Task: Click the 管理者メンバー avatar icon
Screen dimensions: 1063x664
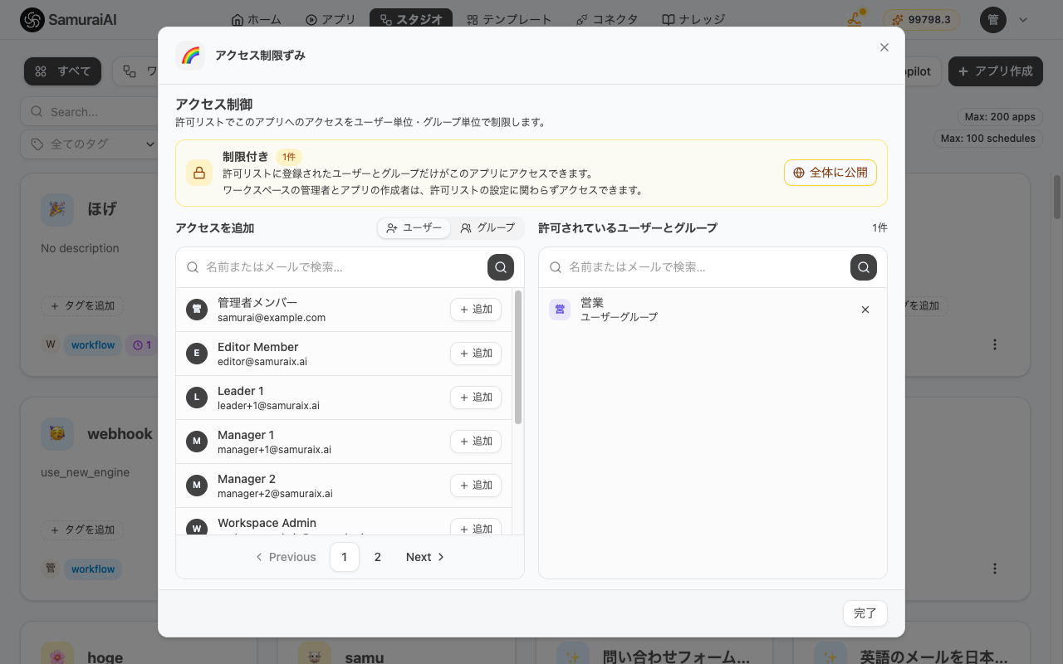Action: pos(197,309)
